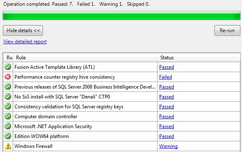Click check icon beside Computer domain controller
The width and height of the screenshot is (242, 152).
[x=8, y=117]
